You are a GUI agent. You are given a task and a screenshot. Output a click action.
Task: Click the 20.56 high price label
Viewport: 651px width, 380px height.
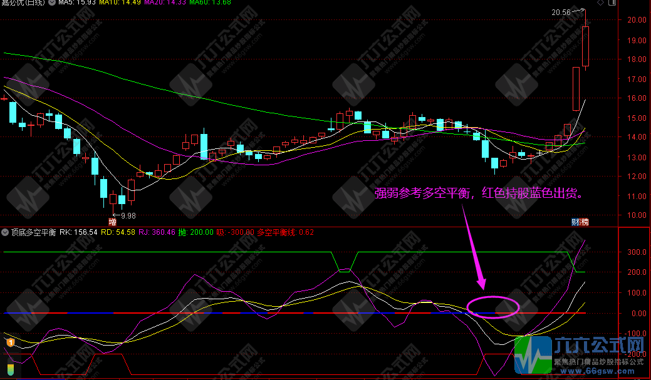[x=561, y=13]
